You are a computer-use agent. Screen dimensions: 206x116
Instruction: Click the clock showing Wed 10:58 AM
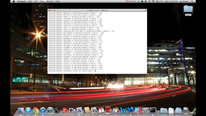(171, 1)
